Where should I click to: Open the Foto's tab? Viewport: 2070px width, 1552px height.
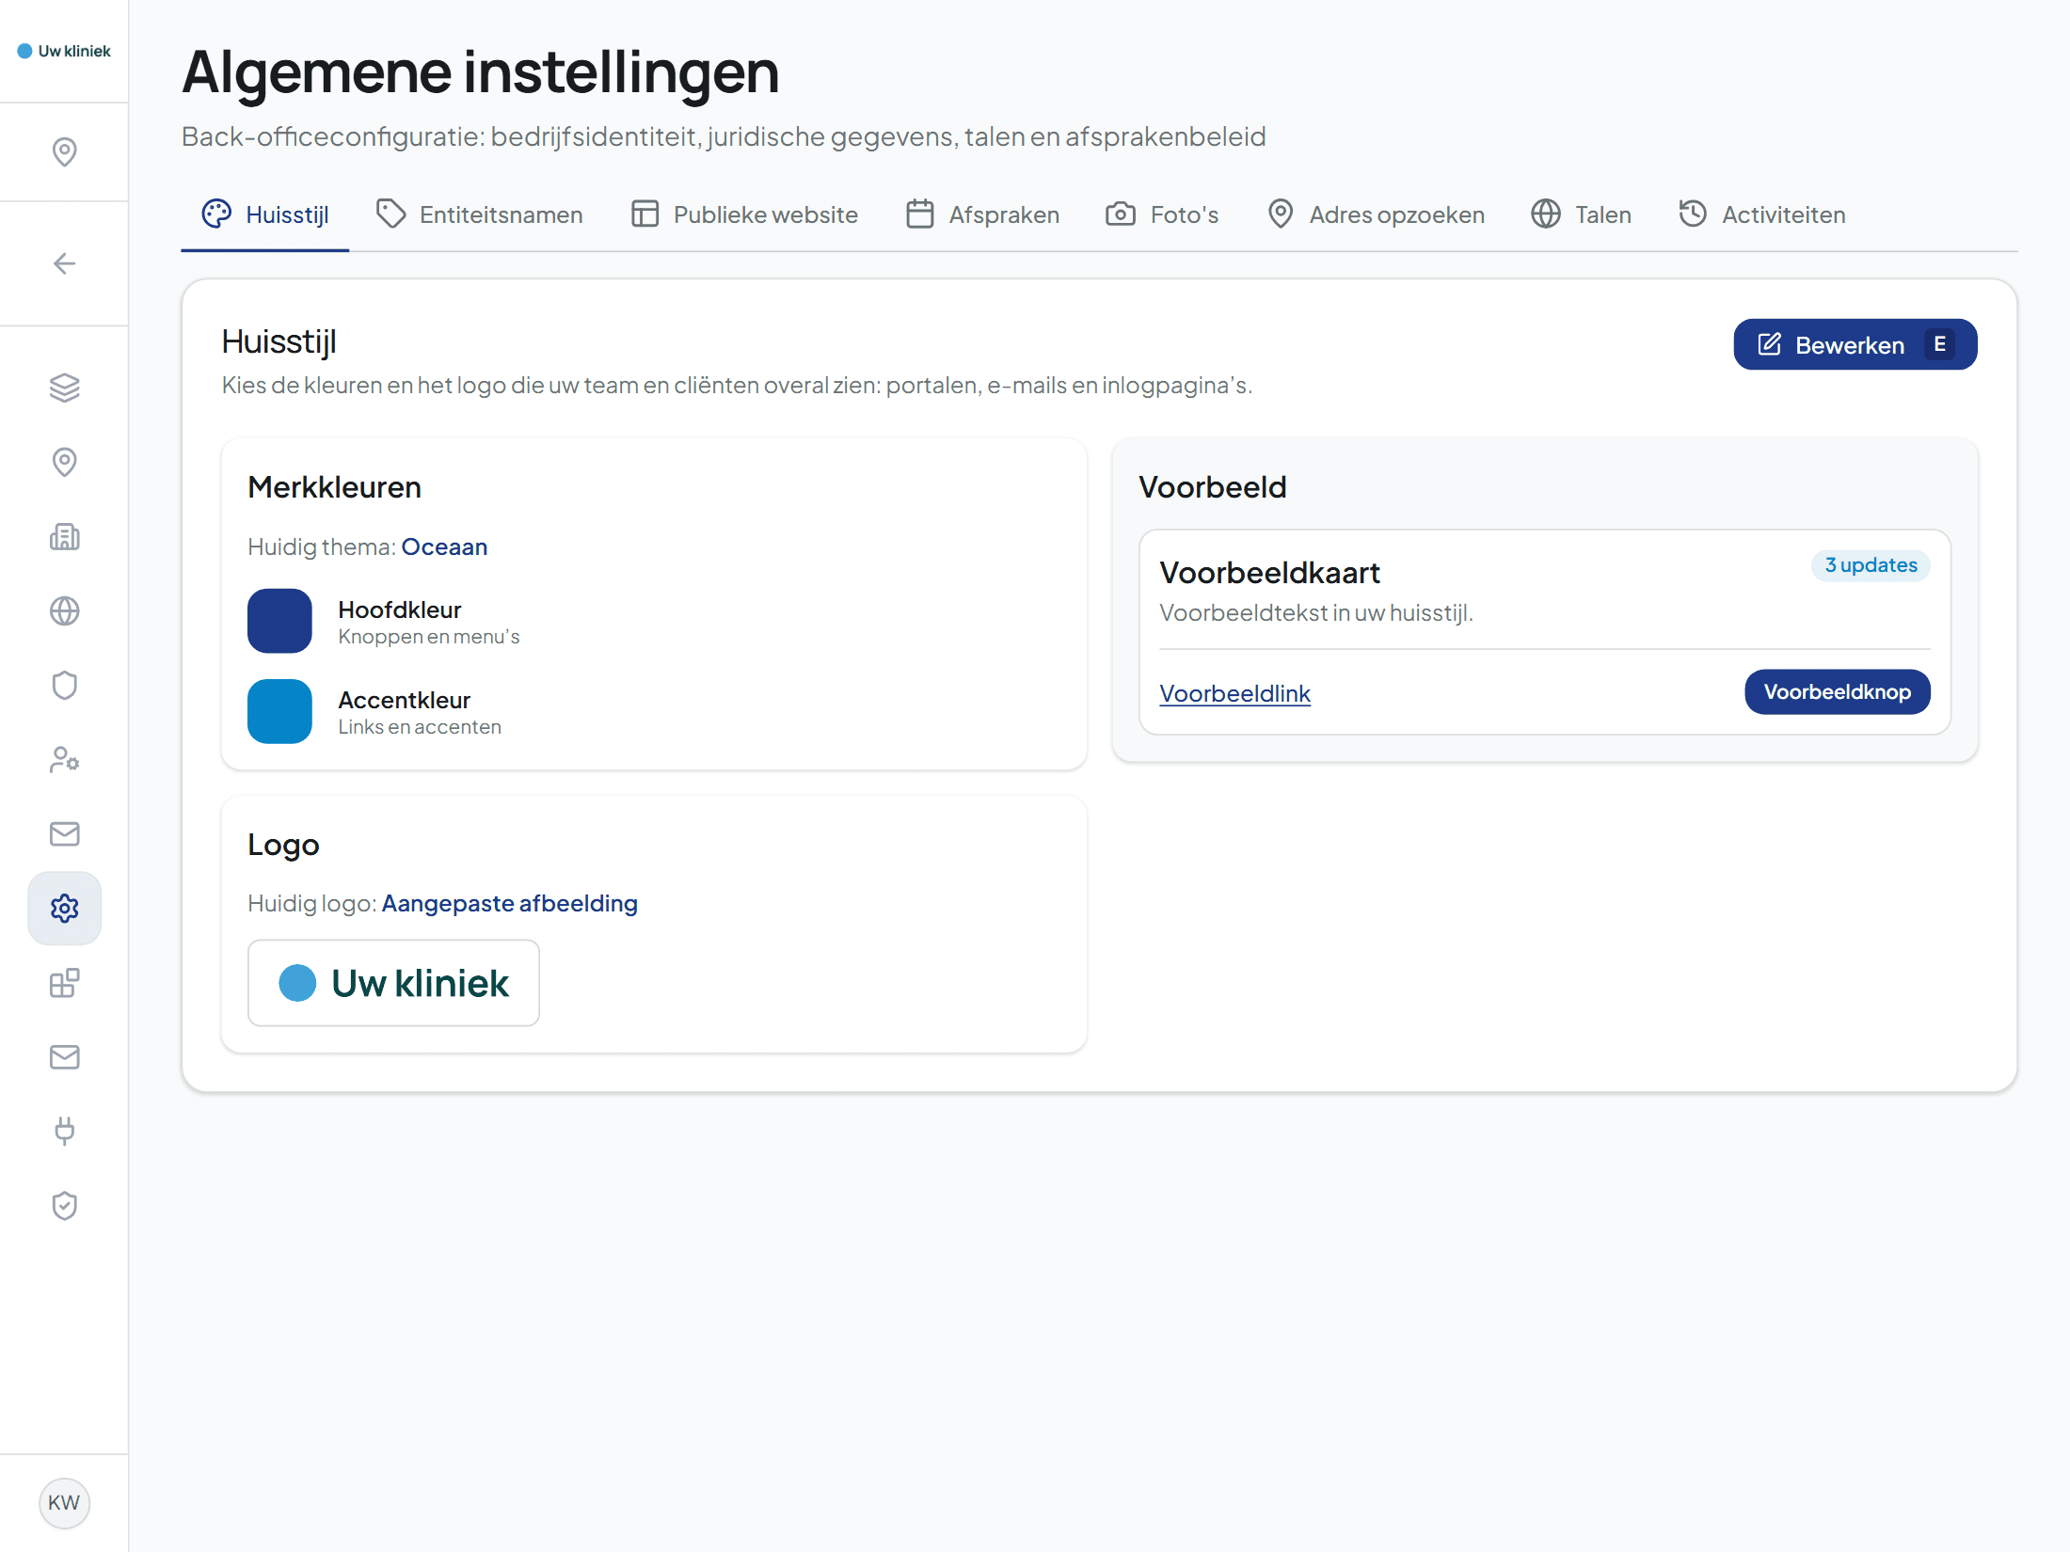[1162, 214]
